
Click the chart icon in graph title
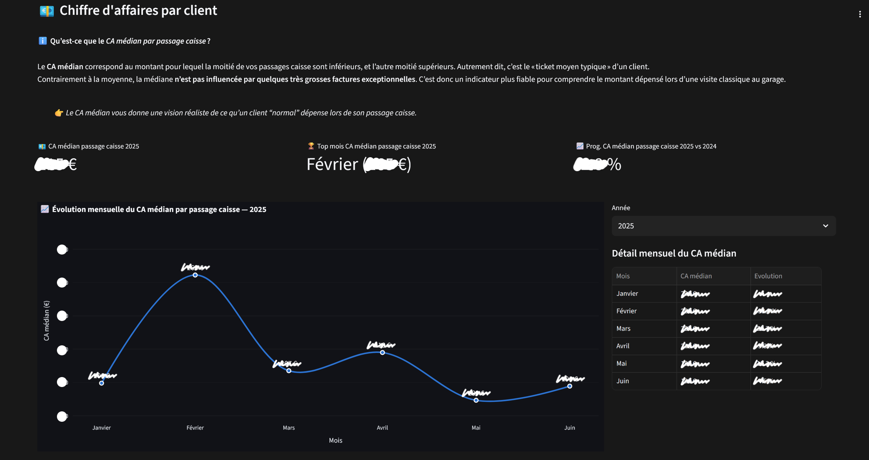coord(45,209)
